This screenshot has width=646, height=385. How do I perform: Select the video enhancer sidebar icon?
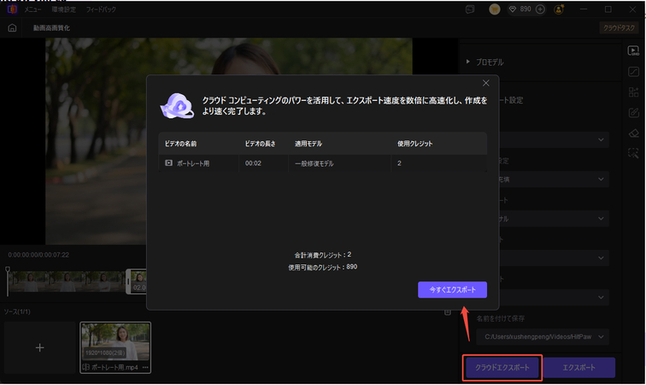point(633,51)
